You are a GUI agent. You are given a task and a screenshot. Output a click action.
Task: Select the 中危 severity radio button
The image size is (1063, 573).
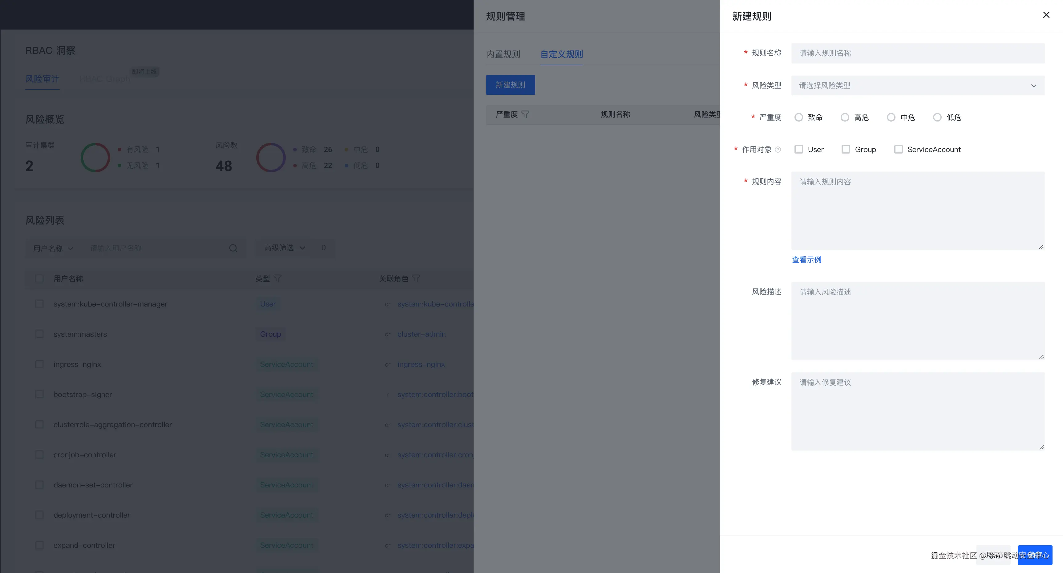(x=891, y=118)
